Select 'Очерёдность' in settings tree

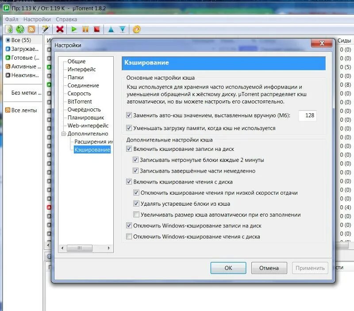tap(84, 110)
